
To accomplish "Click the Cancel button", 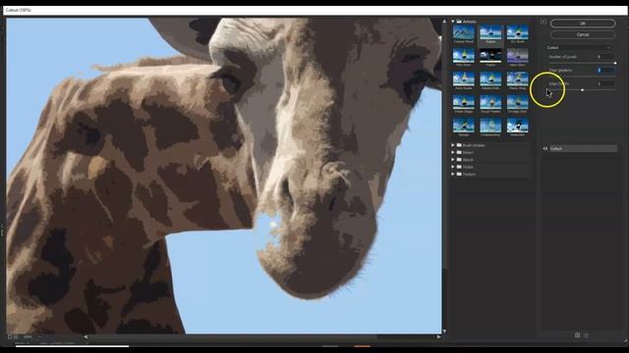I will 583,35.
